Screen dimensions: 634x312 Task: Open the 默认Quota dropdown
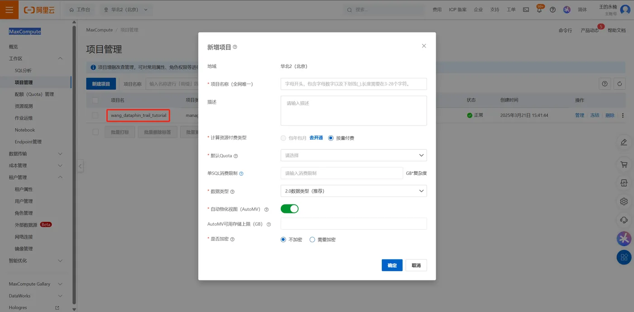tap(354, 155)
